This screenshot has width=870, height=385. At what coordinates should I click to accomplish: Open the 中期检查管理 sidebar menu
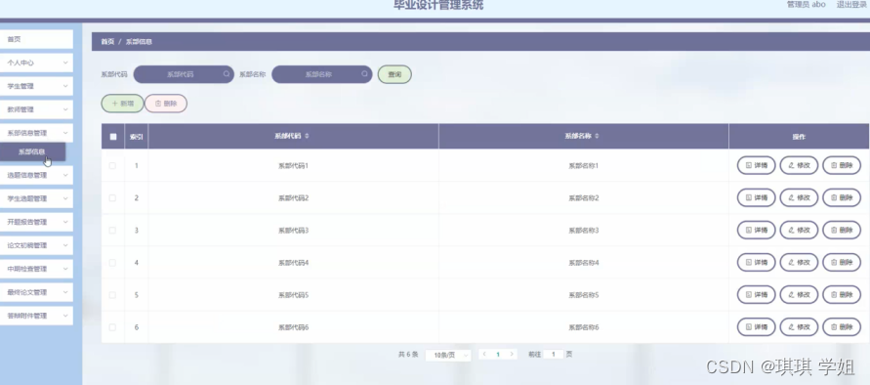(36, 269)
